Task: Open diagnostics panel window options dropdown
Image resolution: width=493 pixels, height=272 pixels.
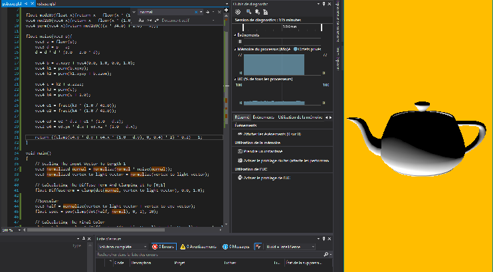Action: [318, 4]
